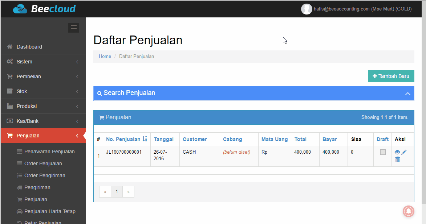Expand the Kas/Bank sidebar menu

click(x=28, y=121)
